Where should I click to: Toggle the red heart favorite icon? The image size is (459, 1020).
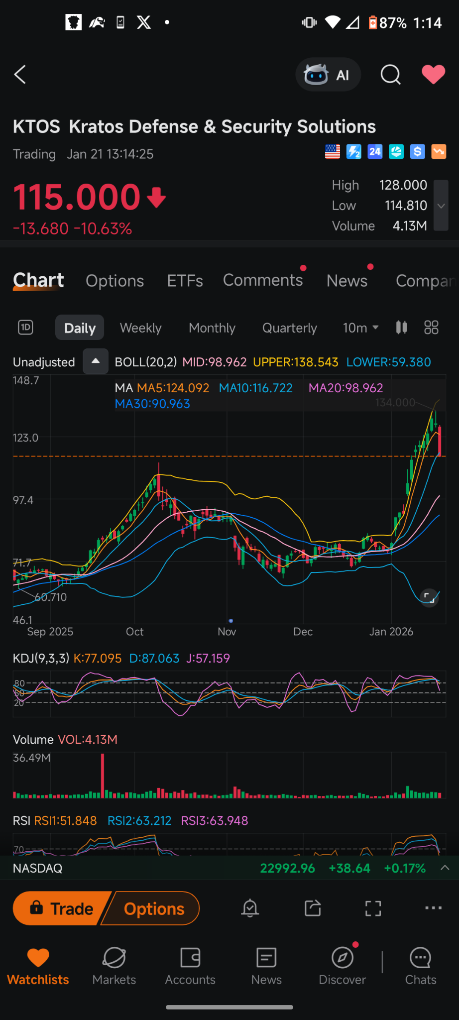pos(433,75)
